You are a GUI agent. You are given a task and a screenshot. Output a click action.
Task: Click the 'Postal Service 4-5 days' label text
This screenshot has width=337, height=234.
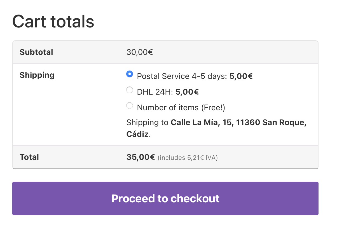pos(182,76)
